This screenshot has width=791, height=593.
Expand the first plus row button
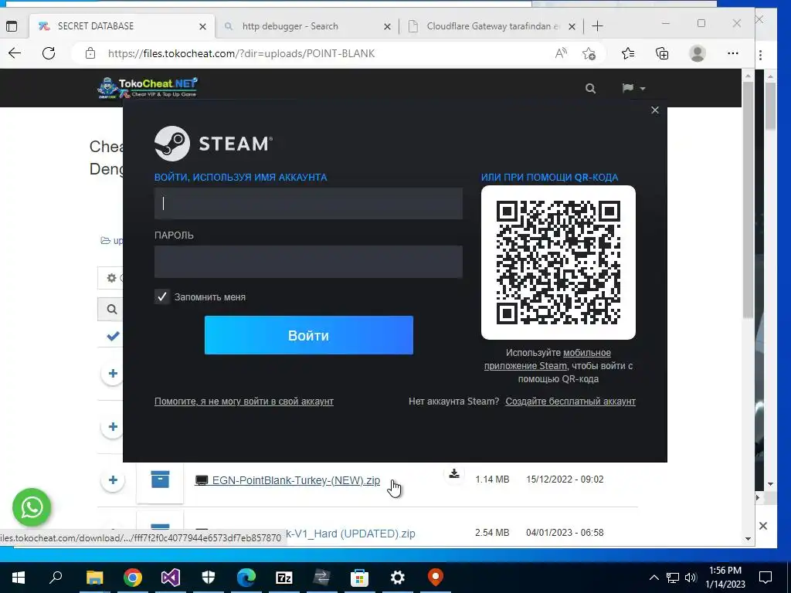113,374
